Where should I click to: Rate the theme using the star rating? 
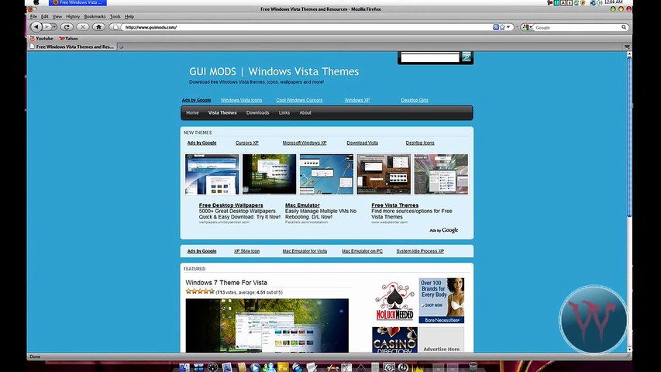[x=200, y=291]
